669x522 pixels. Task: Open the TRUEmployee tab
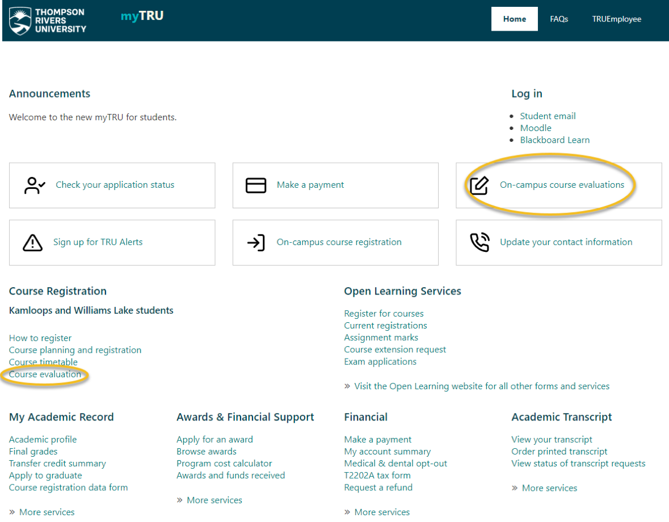pos(617,19)
